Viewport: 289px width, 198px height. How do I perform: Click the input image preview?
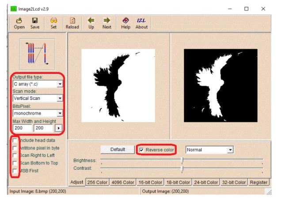pos(118,85)
